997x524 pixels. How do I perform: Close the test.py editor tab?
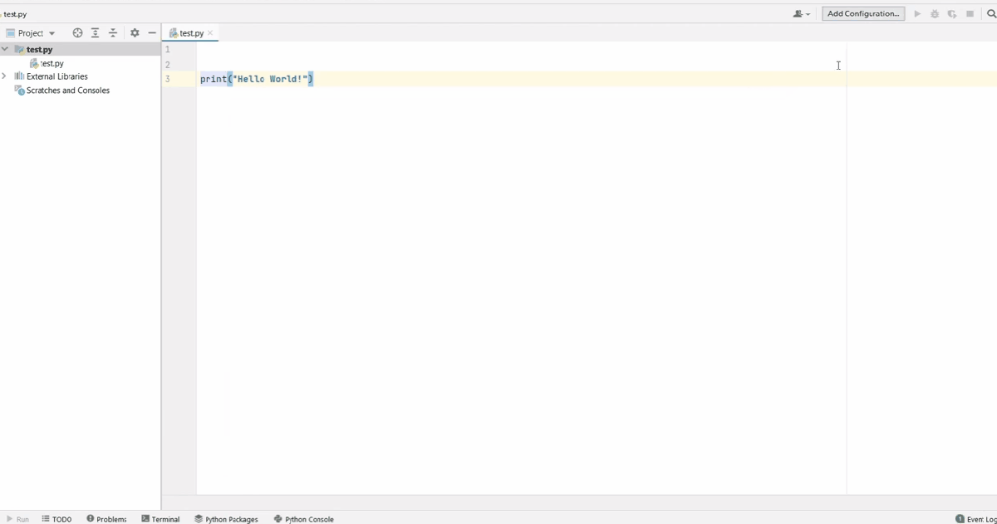pyautogui.click(x=210, y=33)
